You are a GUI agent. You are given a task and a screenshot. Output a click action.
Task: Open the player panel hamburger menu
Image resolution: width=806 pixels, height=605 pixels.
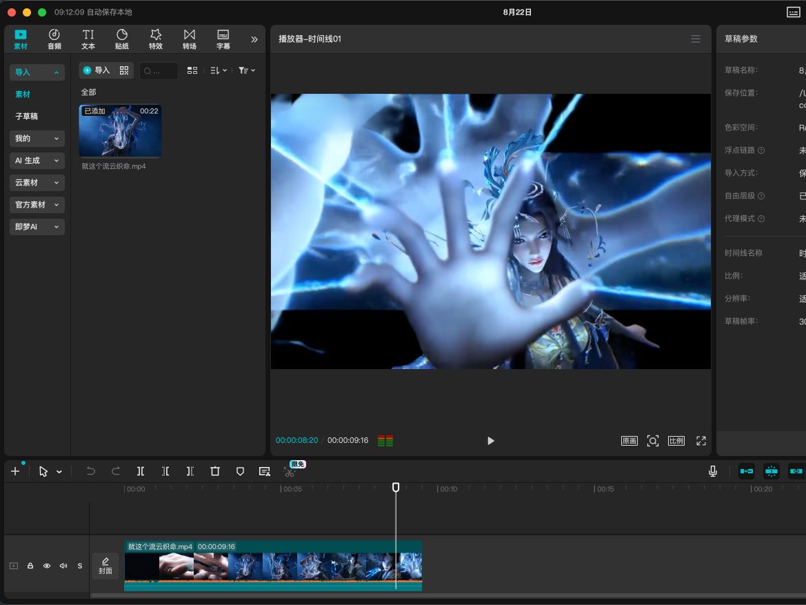pos(696,39)
